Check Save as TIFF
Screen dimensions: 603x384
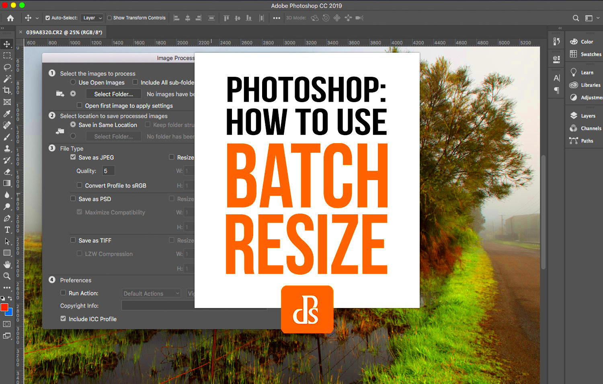coord(73,240)
